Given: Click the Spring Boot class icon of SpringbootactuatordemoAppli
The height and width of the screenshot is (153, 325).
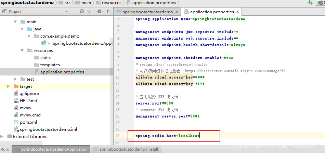Looking at the screenshot, I should coord(43,43).
